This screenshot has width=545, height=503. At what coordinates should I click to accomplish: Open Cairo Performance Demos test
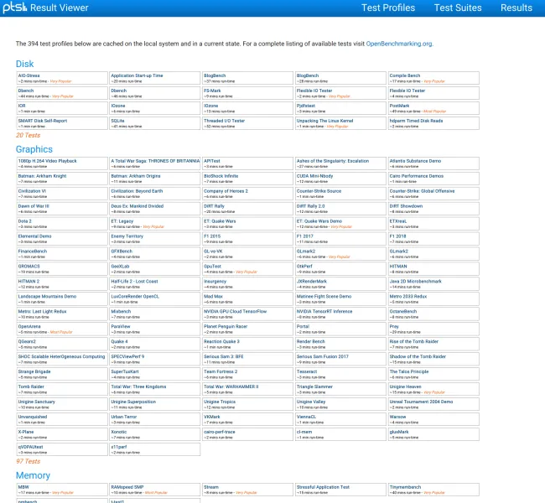[433, 179]
